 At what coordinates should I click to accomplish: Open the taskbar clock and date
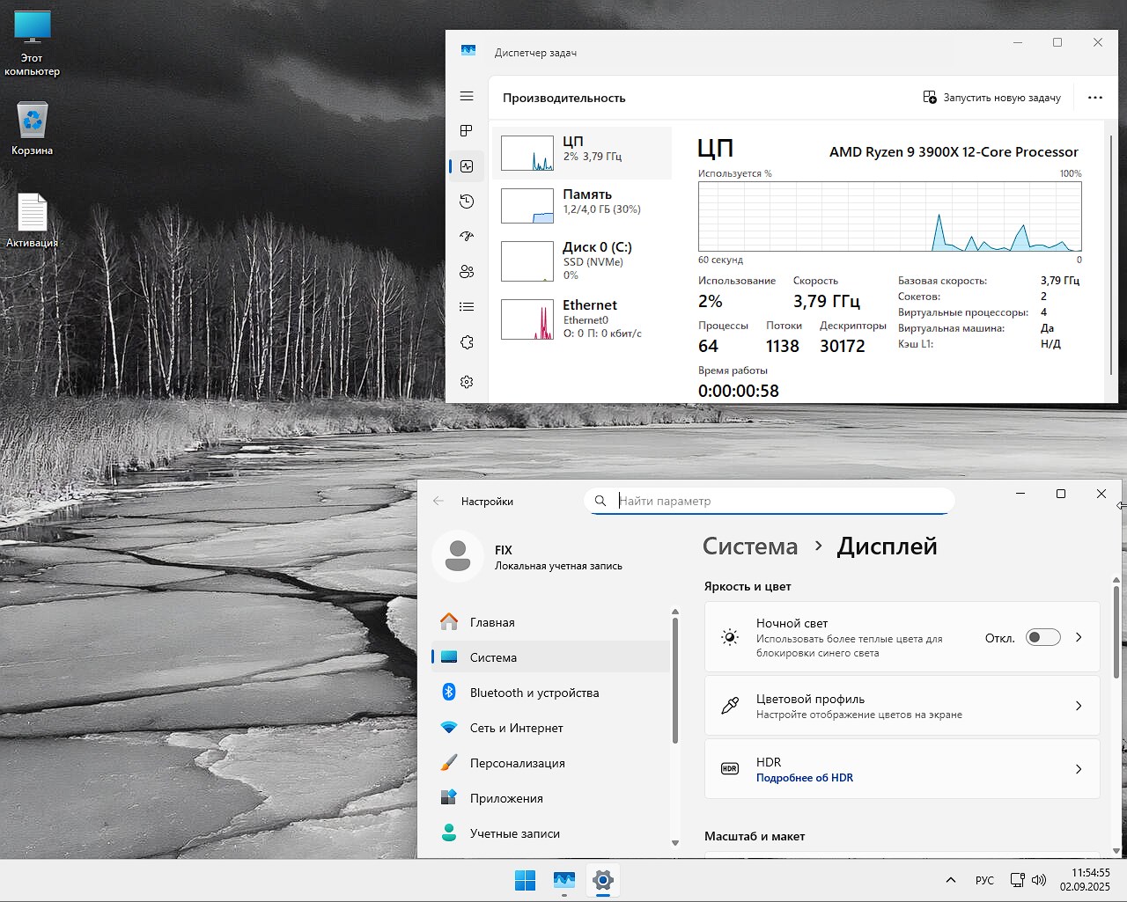click(x=1085, y=880)
